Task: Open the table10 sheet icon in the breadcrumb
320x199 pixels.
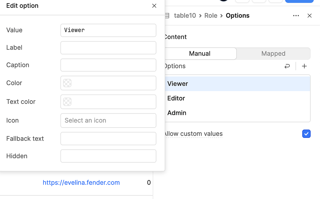Action: pyautogui.click(x=167, y=16)
